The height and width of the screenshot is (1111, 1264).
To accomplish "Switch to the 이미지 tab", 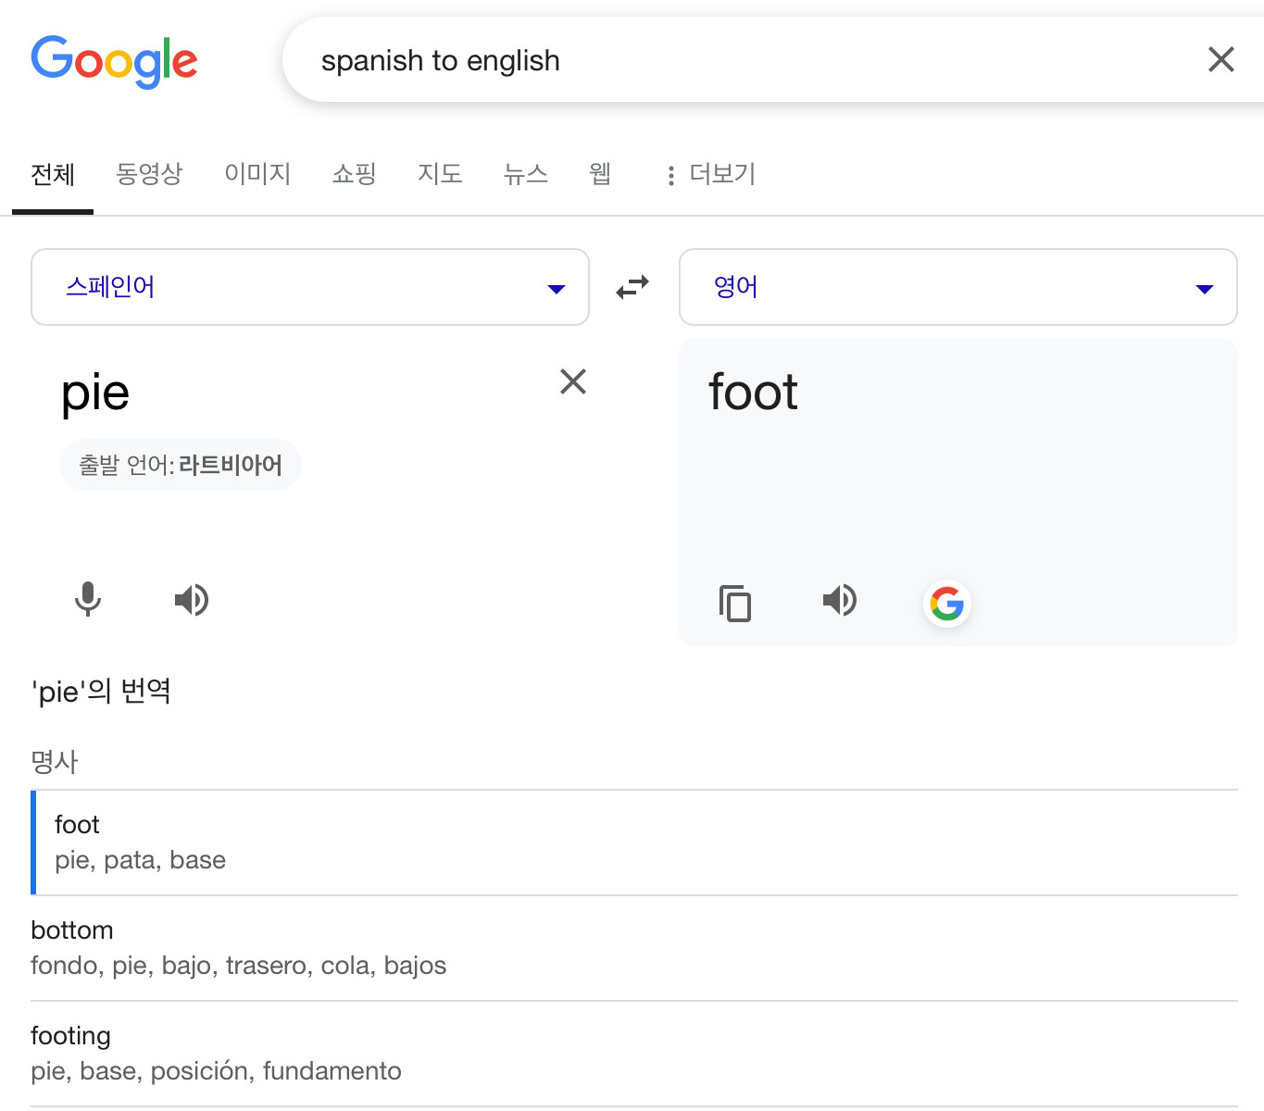I will [x=257, y=174].
